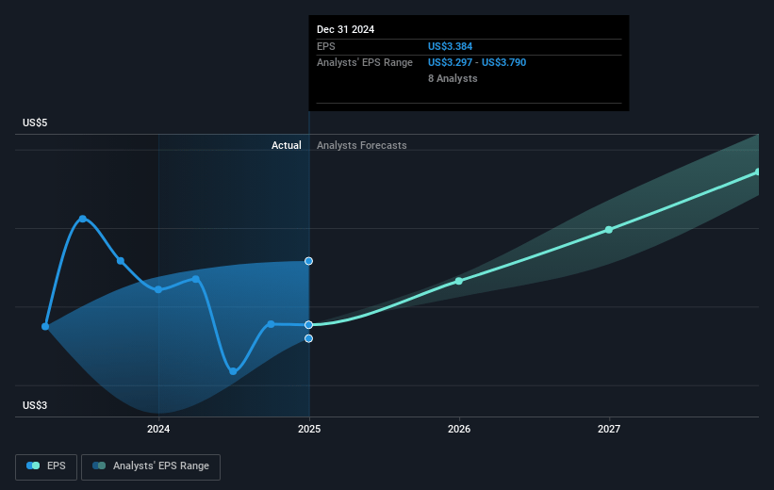Toggle the Analysts' EPS Range legend

point(151,466)
